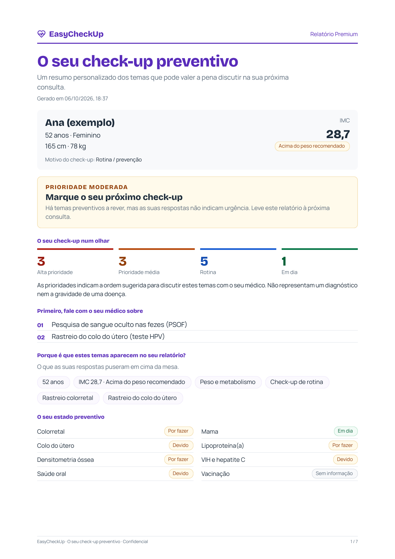Click the '165 cm · 78 kg' measurements
Screen dimensions: 395x559
(x=66, y=146)
